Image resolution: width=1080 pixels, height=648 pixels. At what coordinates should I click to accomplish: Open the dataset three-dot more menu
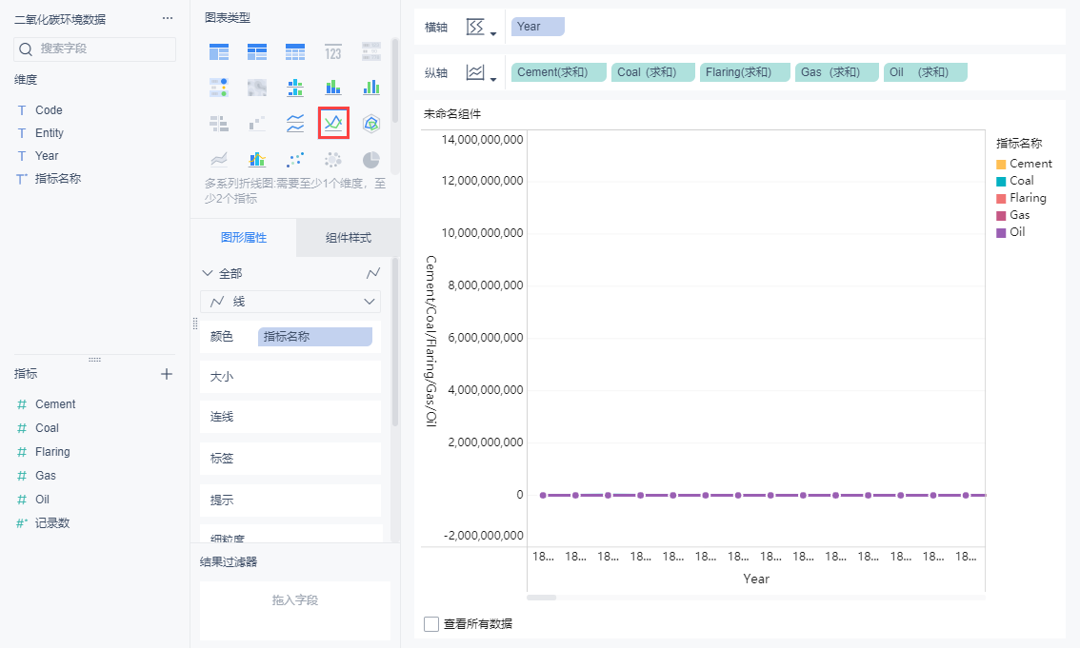click(168, 19)
